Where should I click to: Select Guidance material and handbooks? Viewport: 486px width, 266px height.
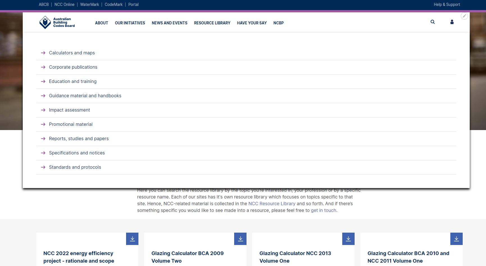(x=85, y=96)
